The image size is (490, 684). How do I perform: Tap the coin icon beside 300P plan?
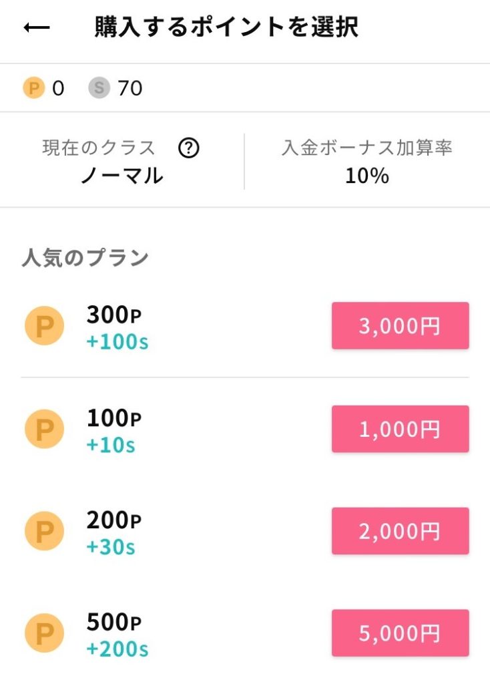point(44,326)
